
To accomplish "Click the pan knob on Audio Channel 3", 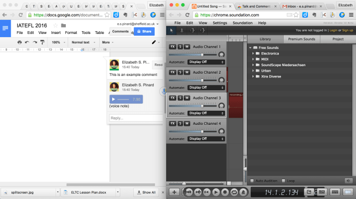I will (221, 106).
